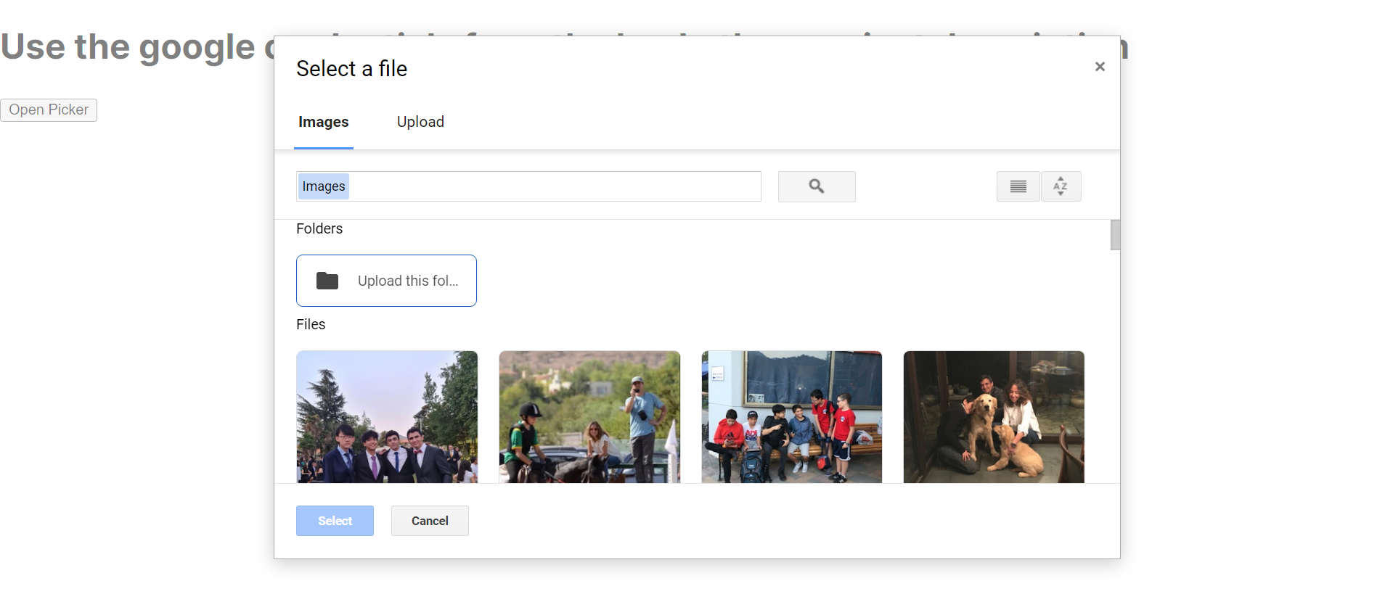1393x594 pixels.
Task: Click the Open Picker button
Action: click(49, 110)
